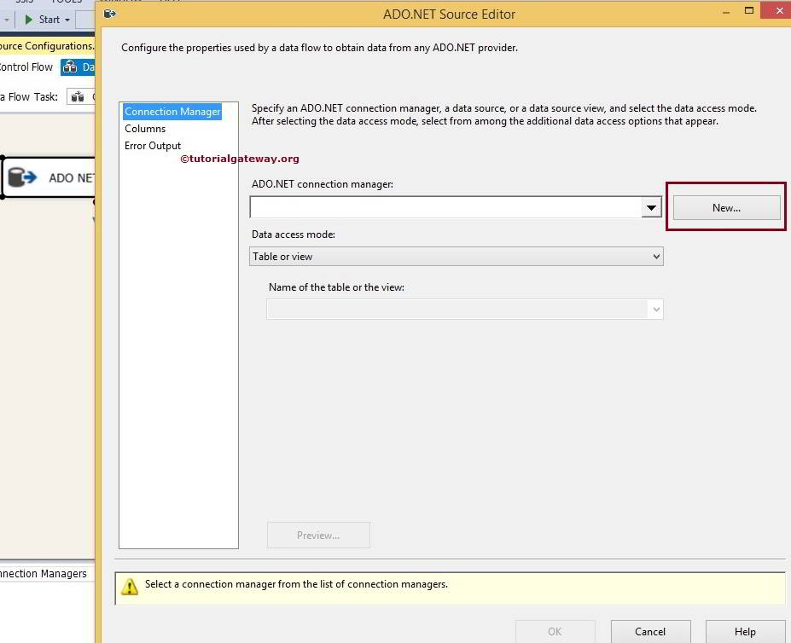Select the Connection Manager page
Image resolution: width=791 pixels, height=643 pixels.
tap(172, 112)
